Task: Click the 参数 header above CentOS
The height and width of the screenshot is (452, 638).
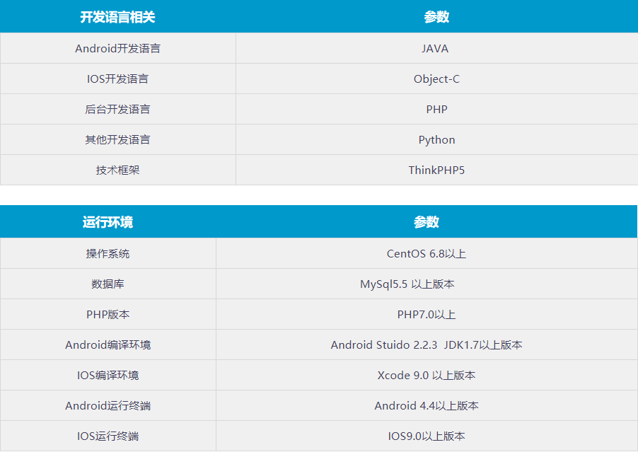Action: [x=427, y=221]
